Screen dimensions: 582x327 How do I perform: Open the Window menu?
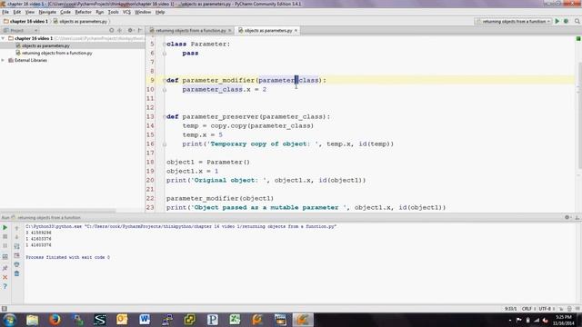tap(143, 12)
